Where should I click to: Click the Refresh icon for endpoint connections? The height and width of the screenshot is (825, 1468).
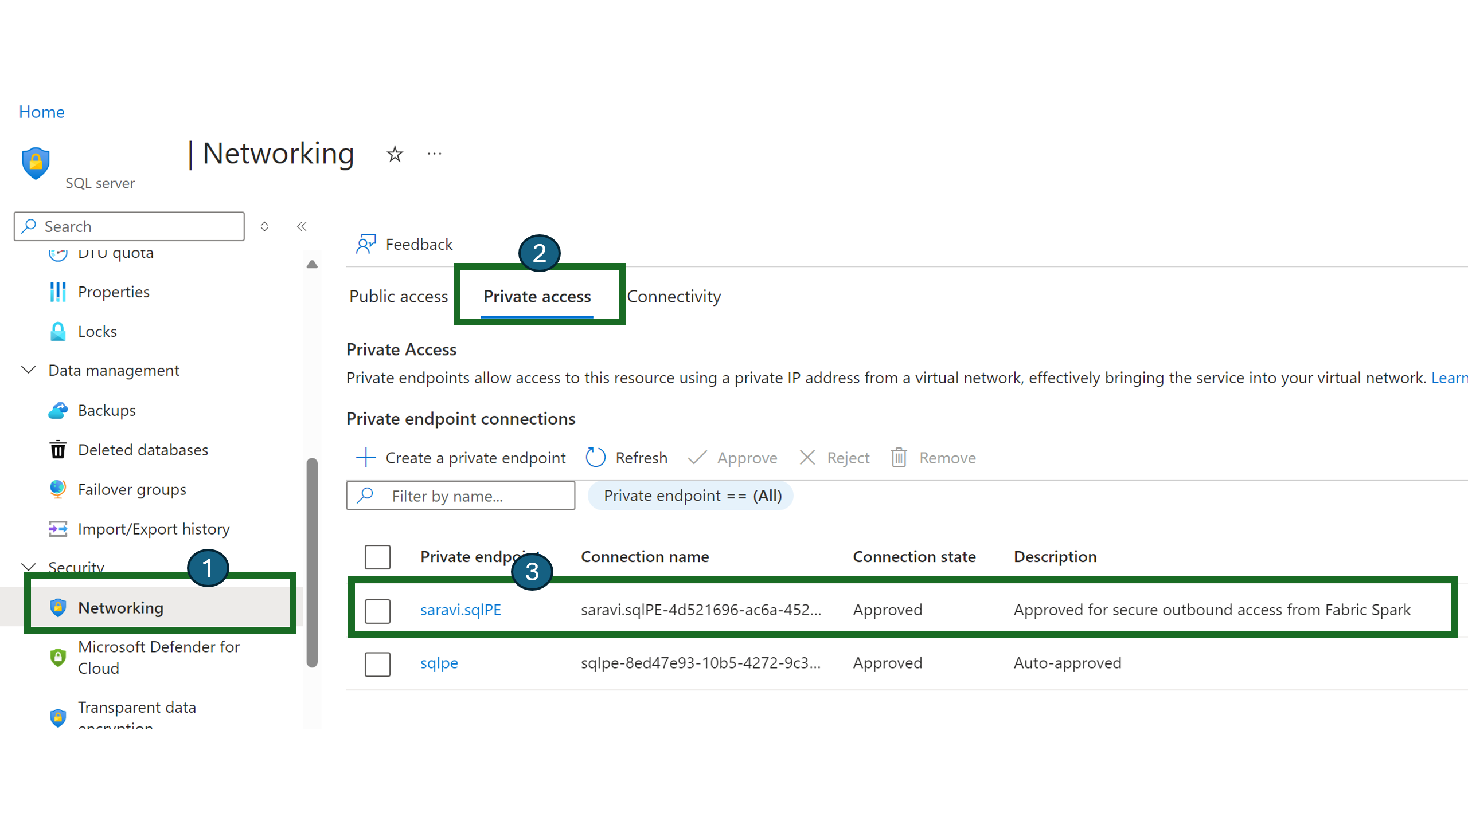click(595, 457)
